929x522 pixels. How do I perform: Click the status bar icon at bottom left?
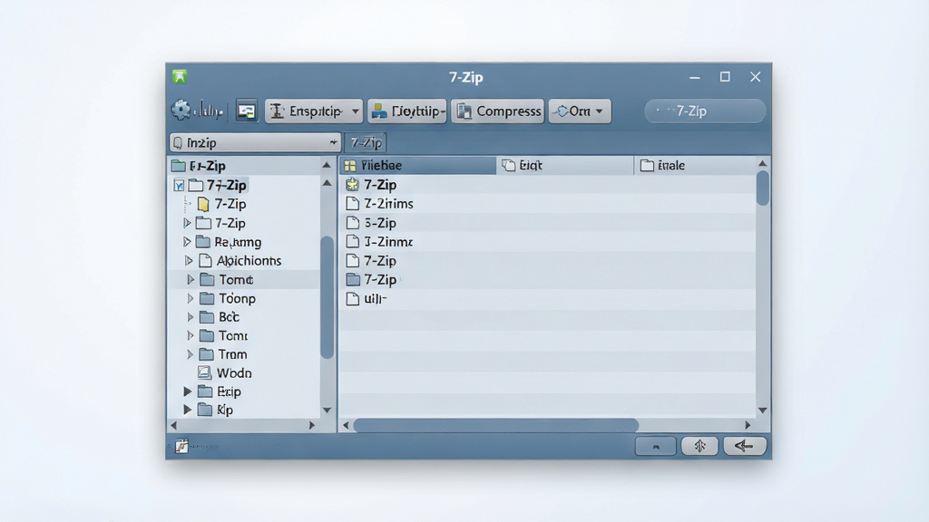[x=181, y=446]
